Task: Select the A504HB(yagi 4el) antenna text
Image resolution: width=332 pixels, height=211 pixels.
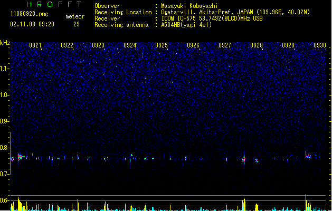Action: tap(186, 25)
